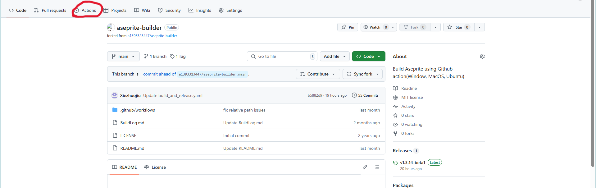Expand the Sync fork dropdown
Screen dimensions: 596x188
pos(362,74)
